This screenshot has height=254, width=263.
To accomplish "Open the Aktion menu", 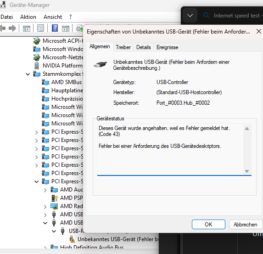I will pyautogui.click(x=28, y=17).
